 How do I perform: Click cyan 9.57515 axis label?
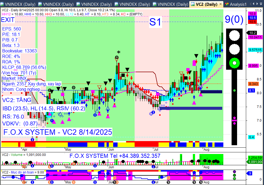click(x=255, y=50)
